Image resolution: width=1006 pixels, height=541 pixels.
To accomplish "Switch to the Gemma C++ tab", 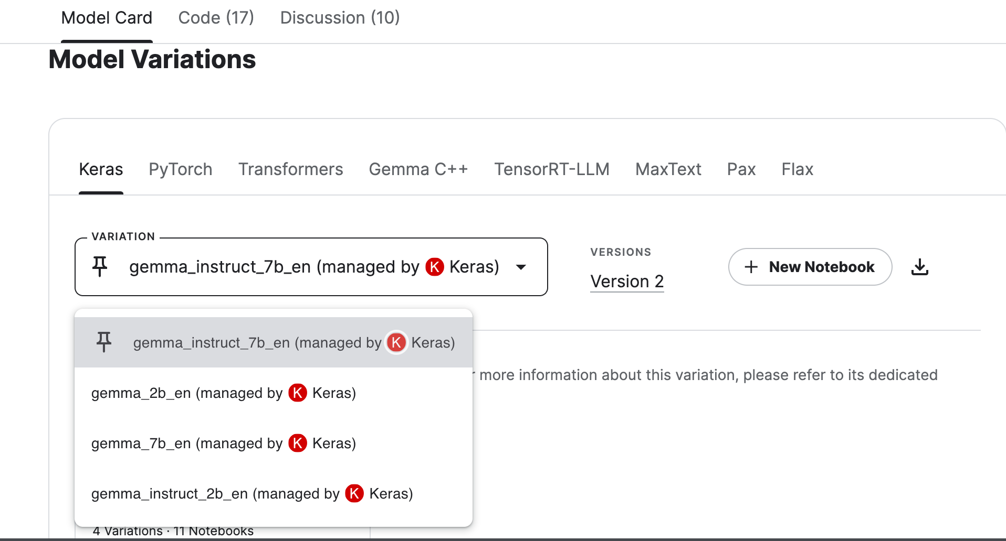I will pyautogui.click(x=418, y=169).
